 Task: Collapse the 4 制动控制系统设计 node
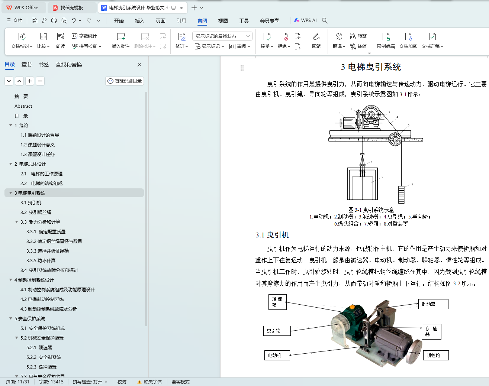click(x=10, y=280)
